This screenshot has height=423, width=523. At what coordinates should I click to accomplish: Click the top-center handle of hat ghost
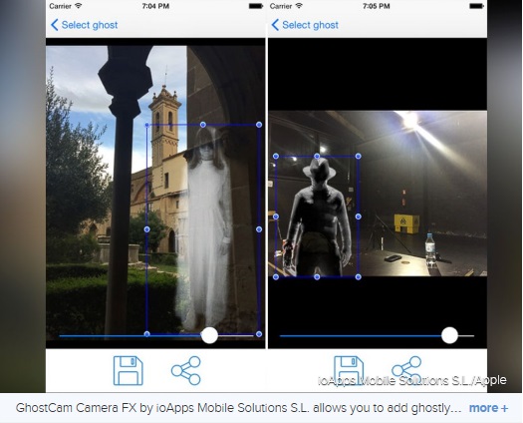pyautogui.click(x=317, y=156)
